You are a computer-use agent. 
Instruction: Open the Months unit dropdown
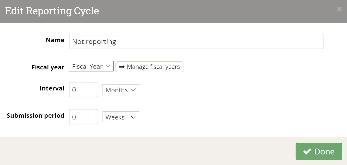coord(120,90)
